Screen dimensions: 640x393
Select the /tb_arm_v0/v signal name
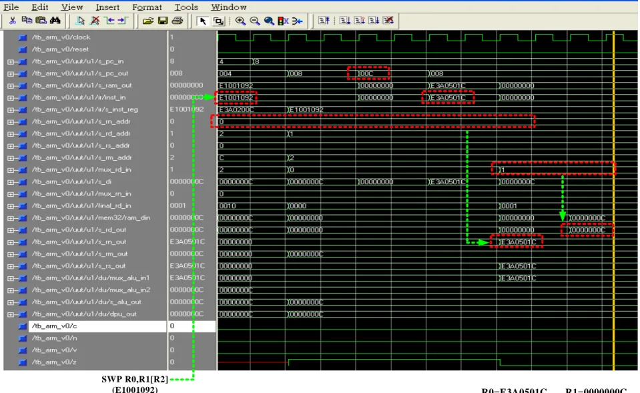(x=54, y=350)
